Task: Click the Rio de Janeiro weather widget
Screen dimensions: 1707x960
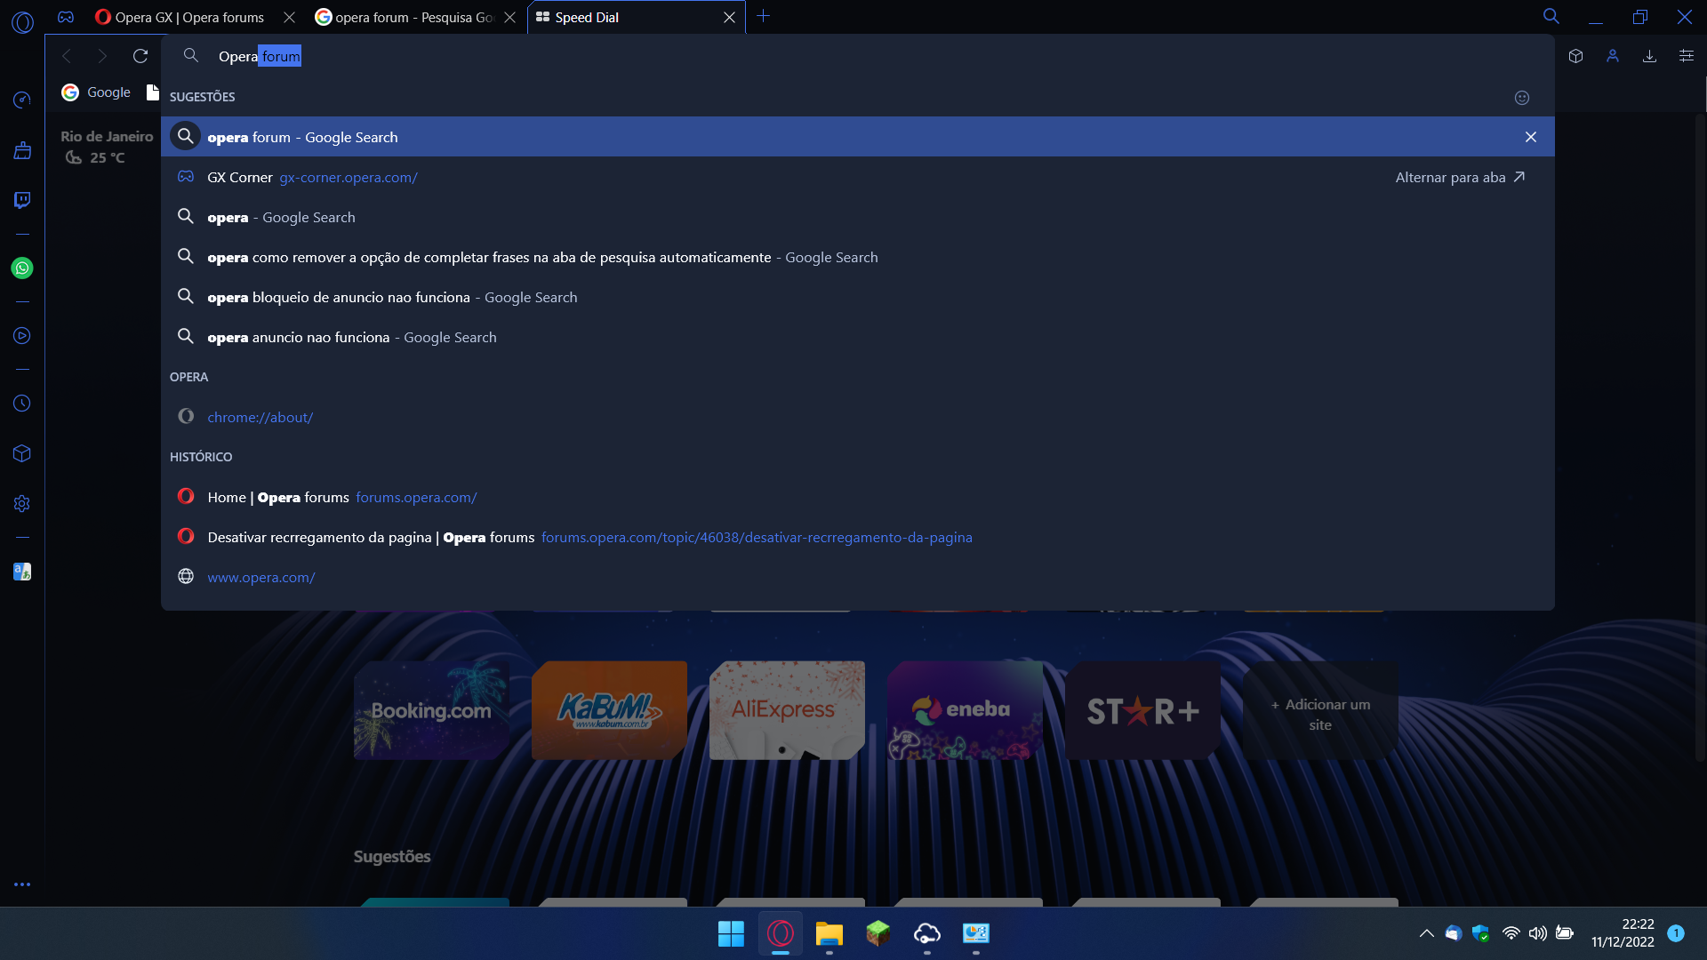Action: (x=107, y=147)
